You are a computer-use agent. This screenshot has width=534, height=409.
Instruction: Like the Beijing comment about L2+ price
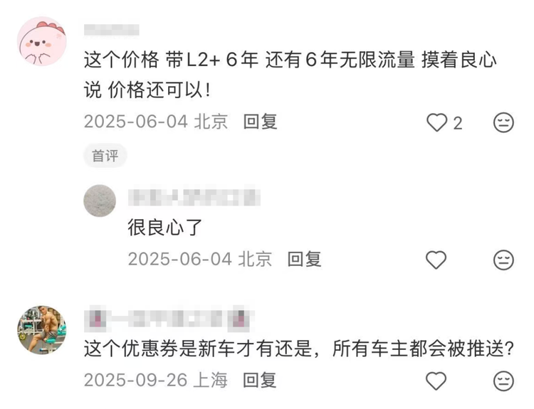click(437, 122)
